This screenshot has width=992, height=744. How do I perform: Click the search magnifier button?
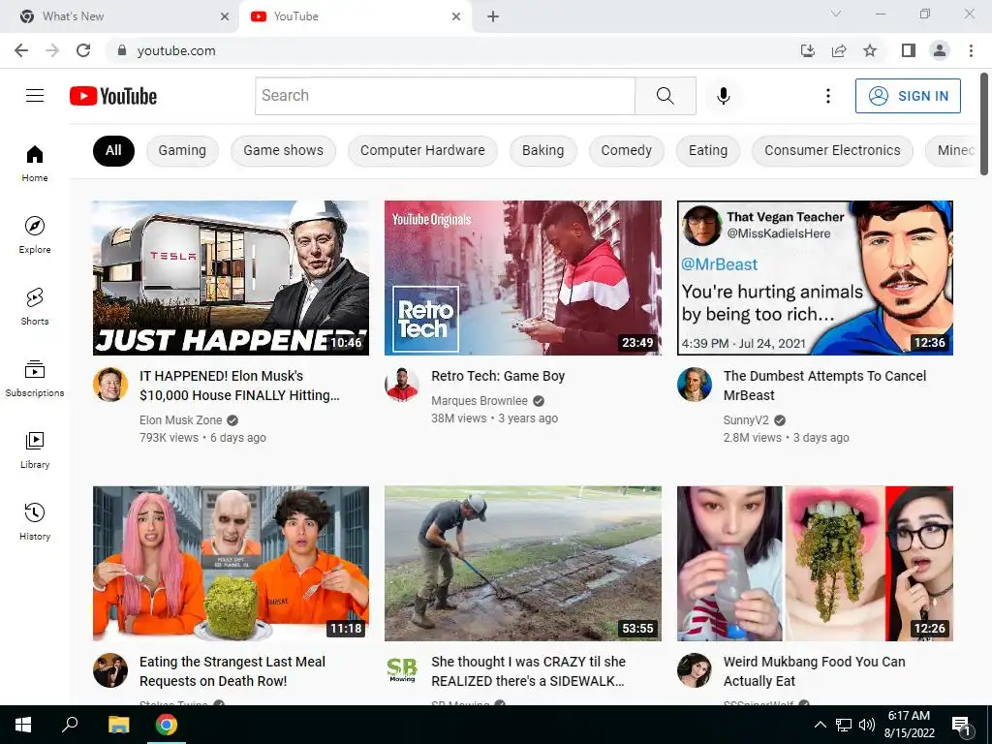(665, 96)
